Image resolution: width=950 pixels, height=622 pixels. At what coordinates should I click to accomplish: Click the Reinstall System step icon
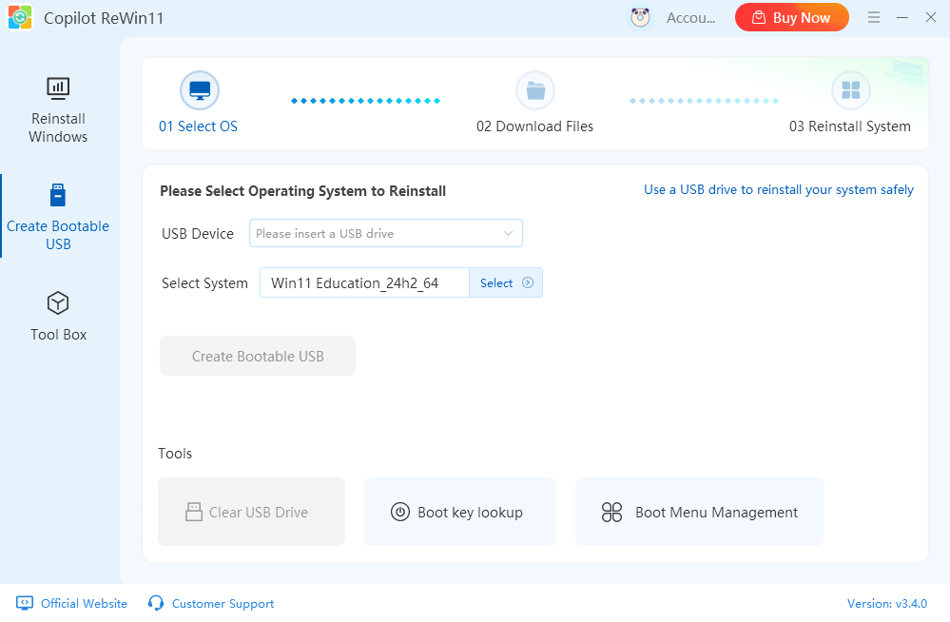pyautogui.click(x=850, y=90)
